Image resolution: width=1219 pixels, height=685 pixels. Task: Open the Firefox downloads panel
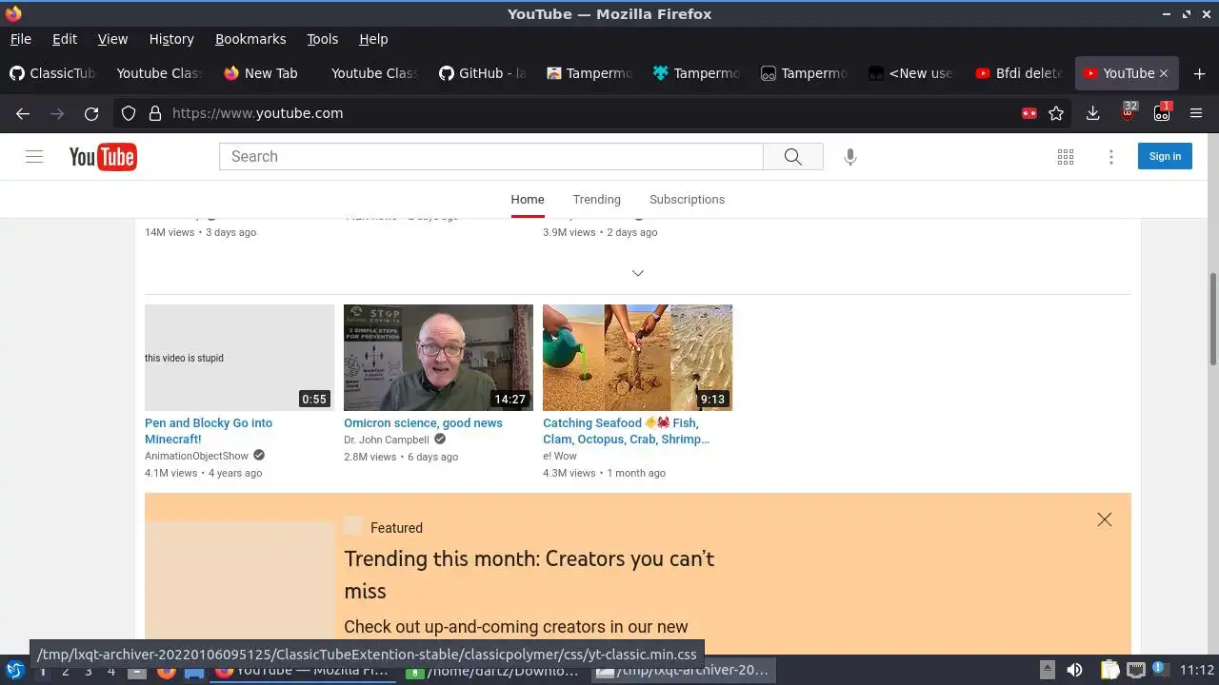1093,113
